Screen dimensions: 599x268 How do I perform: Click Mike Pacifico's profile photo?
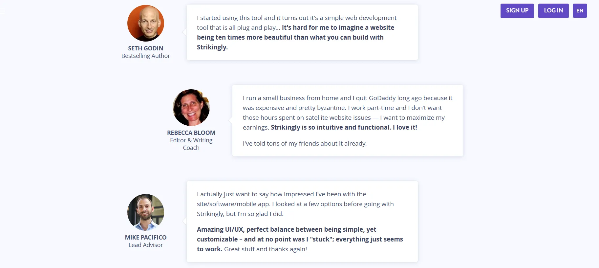[145, 212]
